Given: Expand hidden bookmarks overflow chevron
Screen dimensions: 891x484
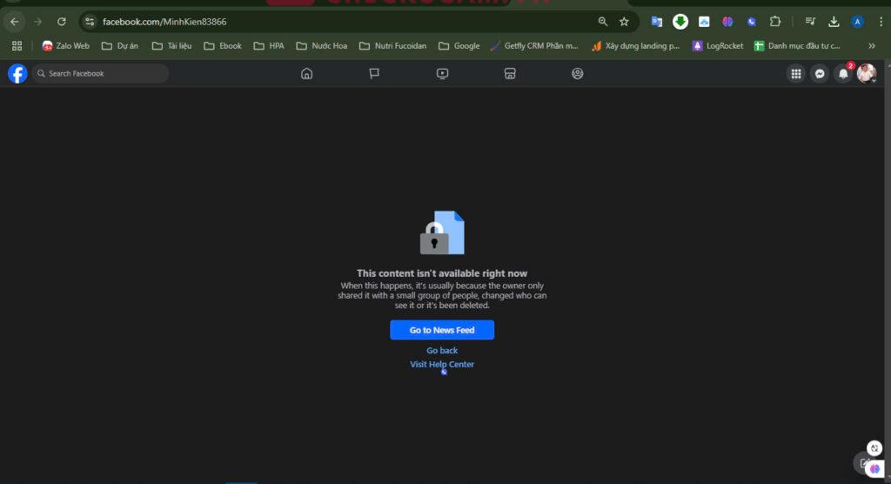Looking at the screenshot, I should pyautogui.click(x=872, y=46).
